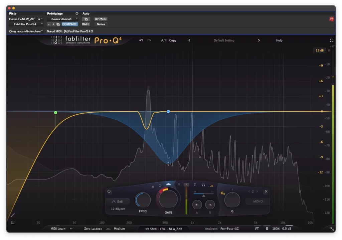The image size is (342, 240).
Task: Click red target button top right
Action: [332, 19]
